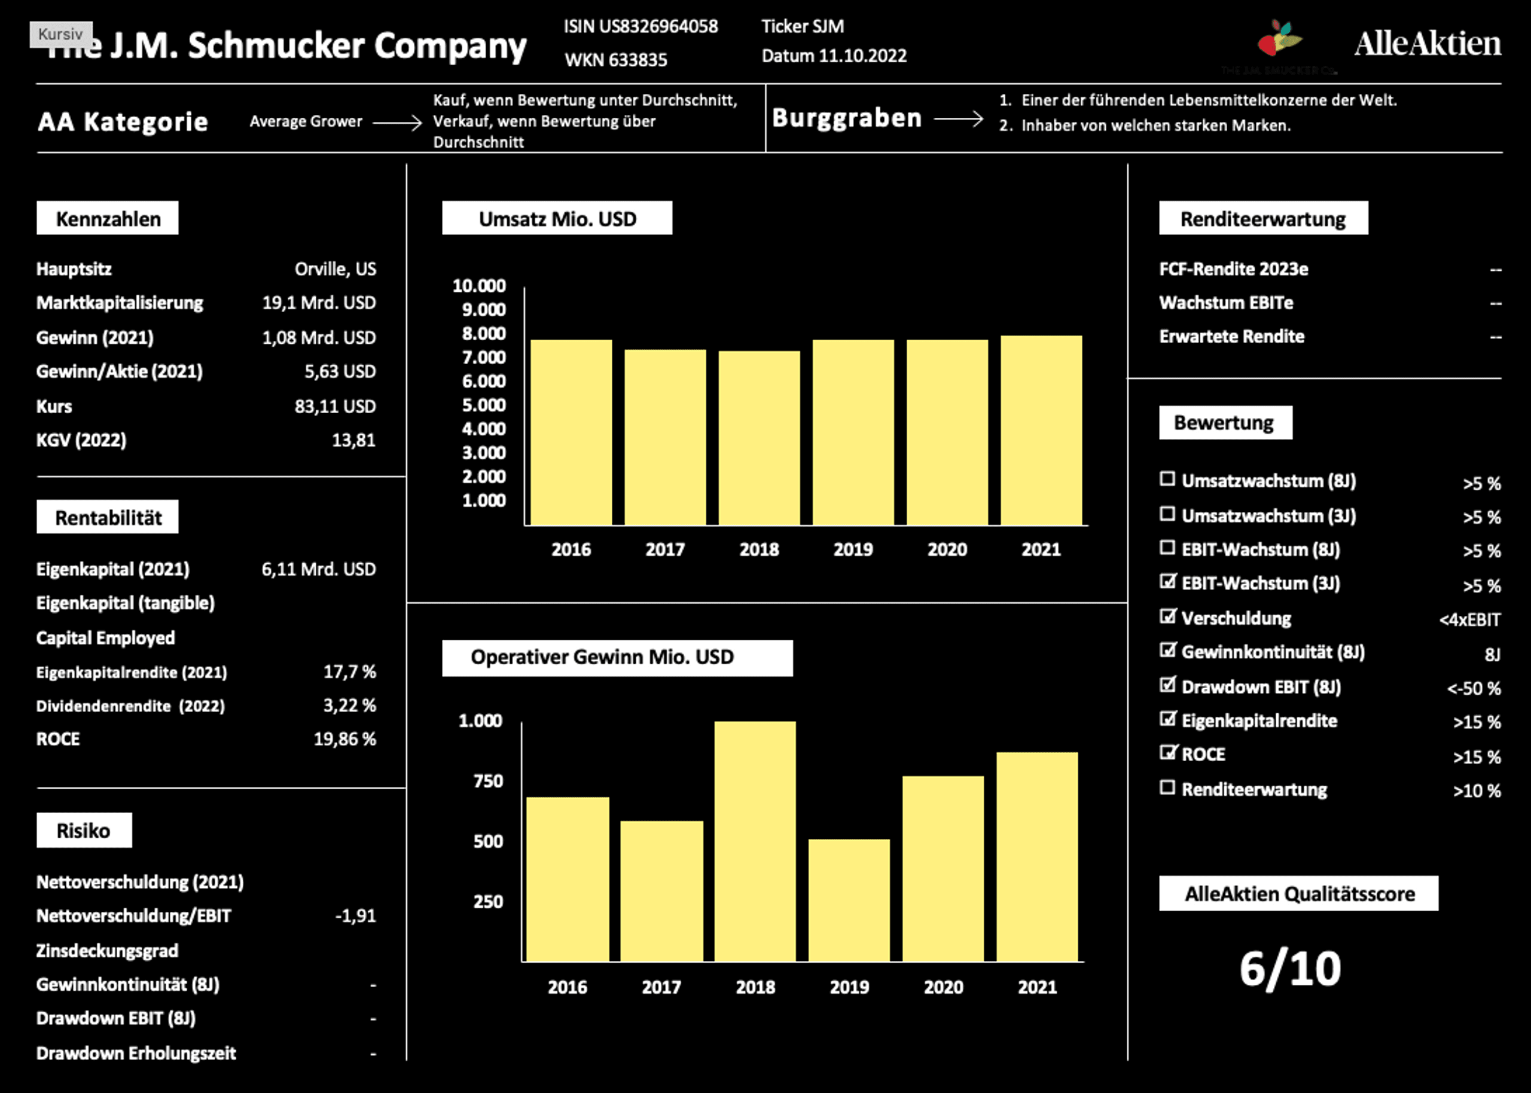Click the AlleAktien brand logo text
The image size is (1531, 1093).
coord(1428,43)
